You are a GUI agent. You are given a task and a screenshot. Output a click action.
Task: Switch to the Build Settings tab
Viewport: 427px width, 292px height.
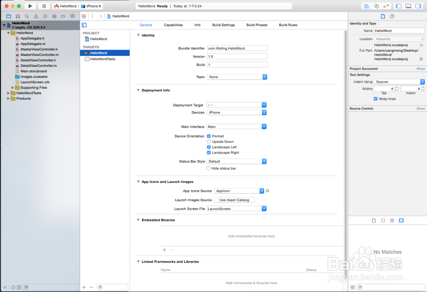click(x=224, y=25)
